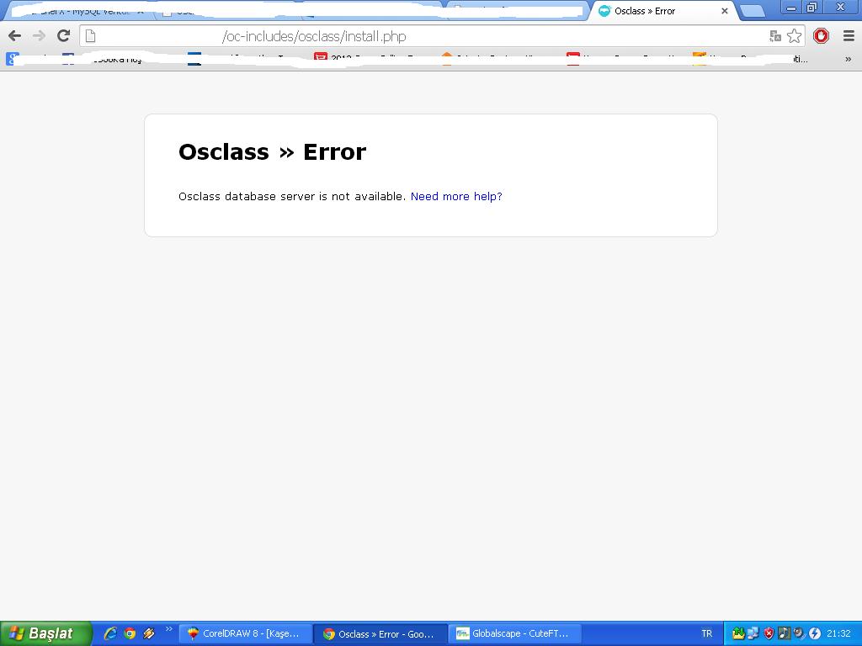Close the Chrome window
The width and height of the screenshot is (862, 646).
click(840, 7)
